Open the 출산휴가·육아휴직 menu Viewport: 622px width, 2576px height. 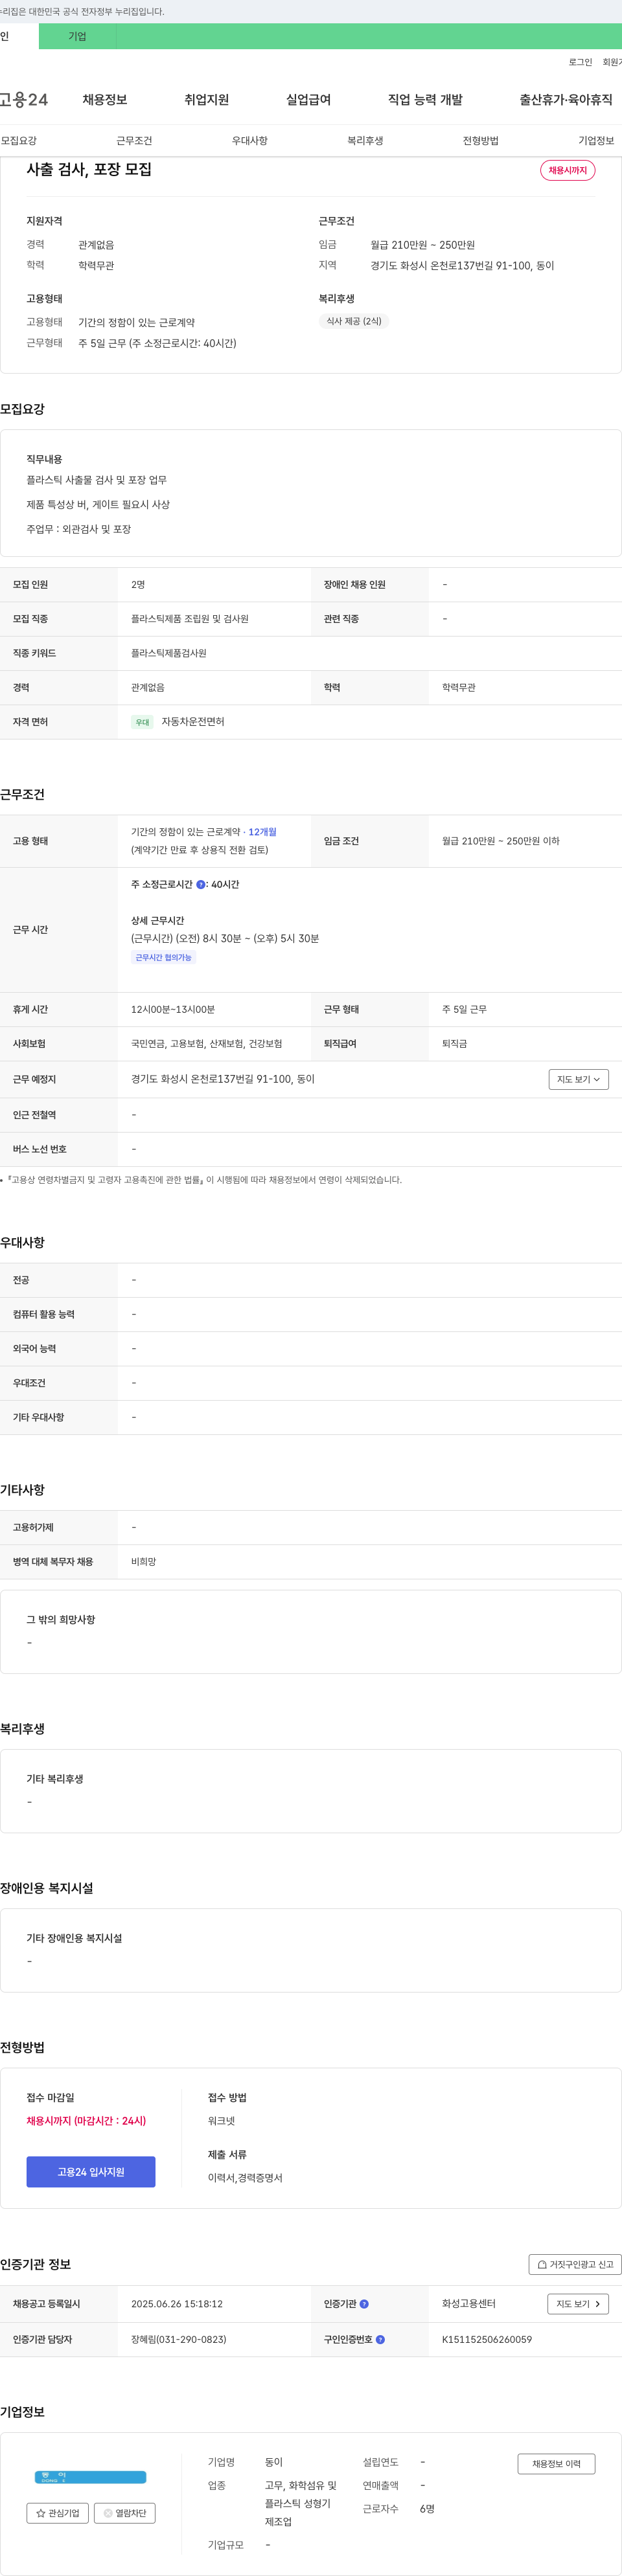(x=566, y=99)
